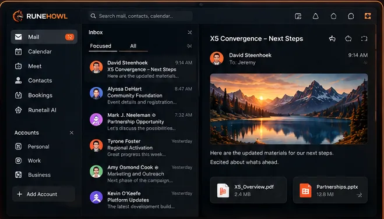Expand the email to full view
The image size is (384, 219).
coord(364,38)
